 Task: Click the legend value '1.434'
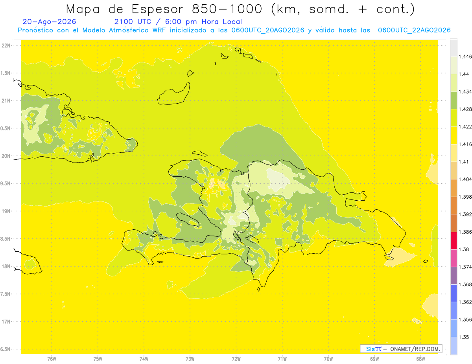click(x=465, y=91)
